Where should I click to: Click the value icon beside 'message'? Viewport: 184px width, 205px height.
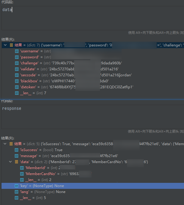pos(17,156)
